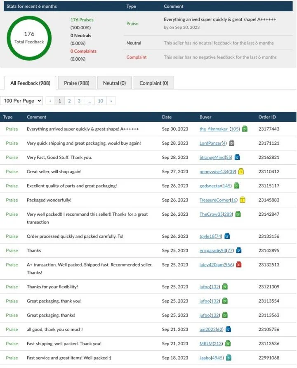Screen dimensions: 297x368
Task: Open the 100 Per Page dropdown
Action: pos(21,101)
